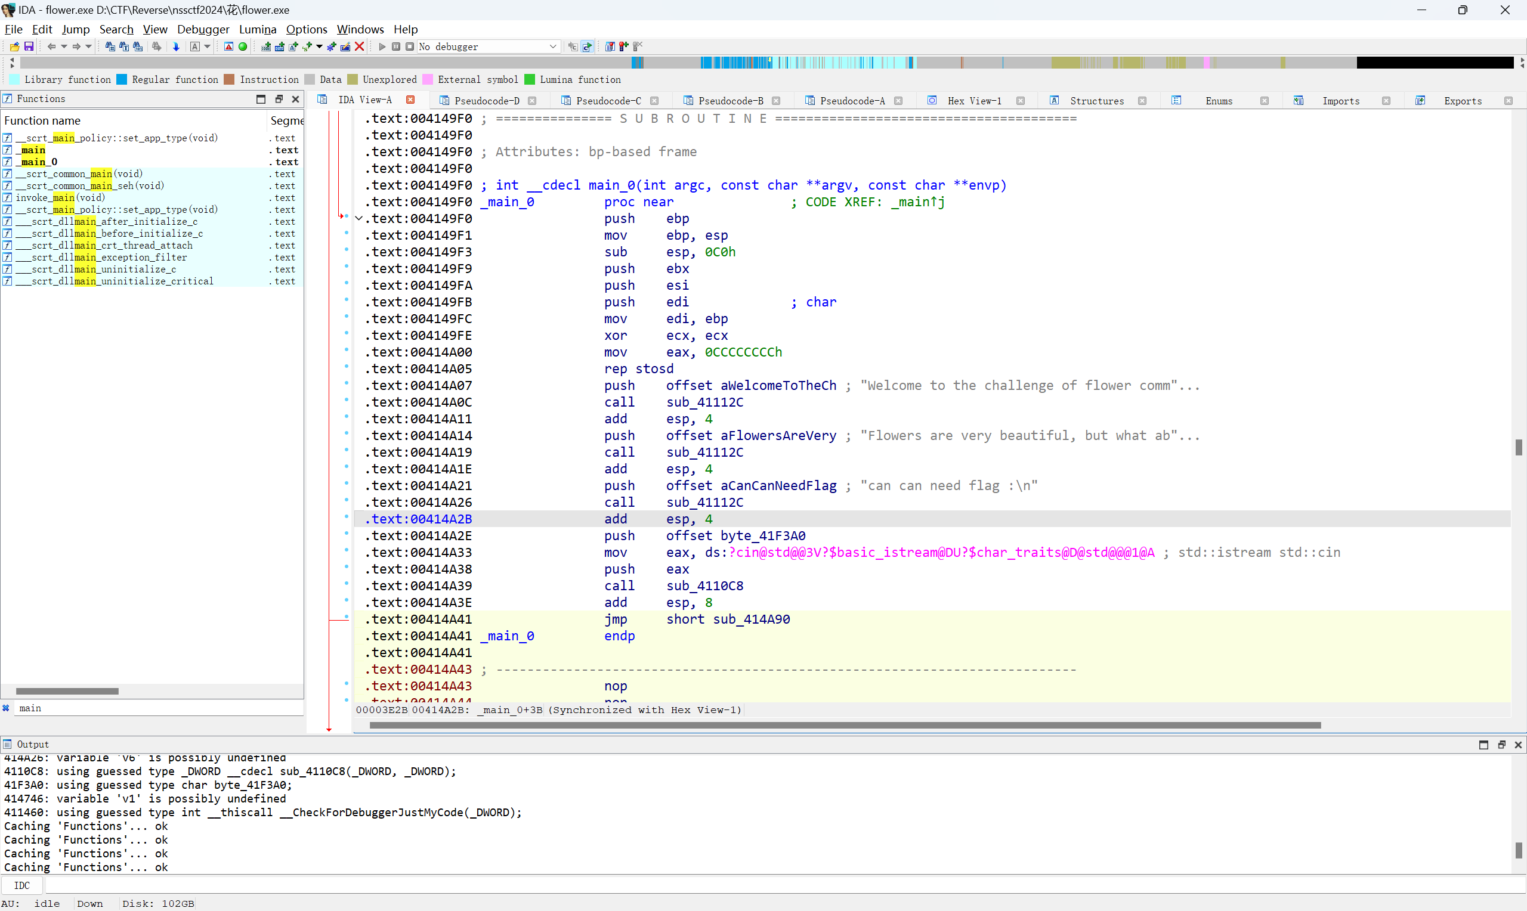1527x911 pixels.
Task: Click the IDC command language button
Action: tap(22, 885)
